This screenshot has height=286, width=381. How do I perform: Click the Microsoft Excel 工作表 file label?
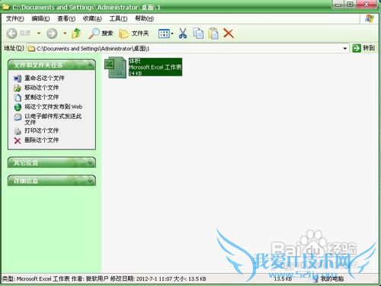click(155, 67)
